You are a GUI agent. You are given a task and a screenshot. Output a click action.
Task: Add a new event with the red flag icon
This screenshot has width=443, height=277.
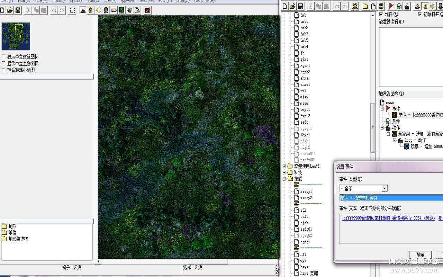coord(391,6)
